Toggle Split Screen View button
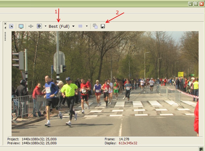The image size is (205, 151). pos(39,26)
